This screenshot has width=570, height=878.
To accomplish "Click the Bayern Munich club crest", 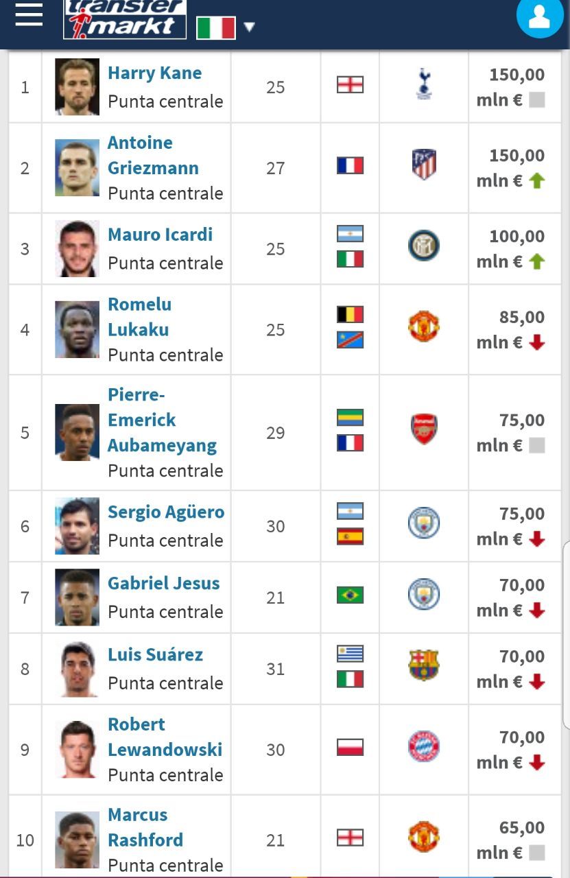I will (424, 747).
